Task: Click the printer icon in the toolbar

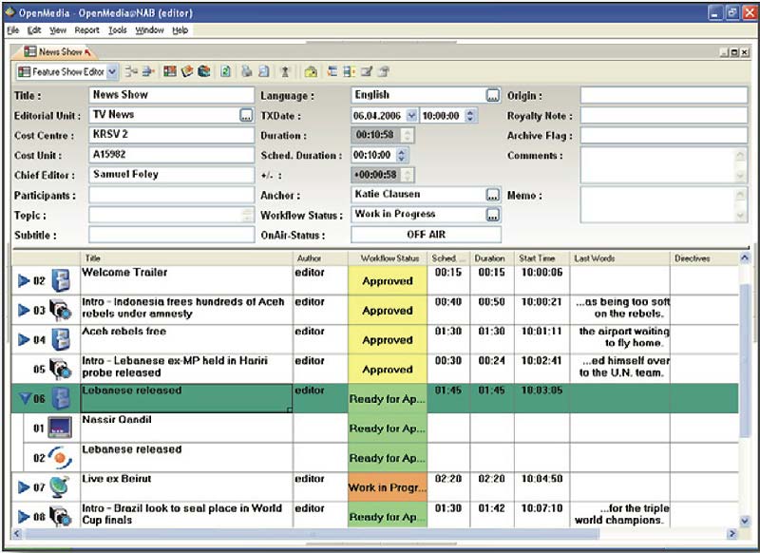Action: pyautogui.click(x=245, y=71)
